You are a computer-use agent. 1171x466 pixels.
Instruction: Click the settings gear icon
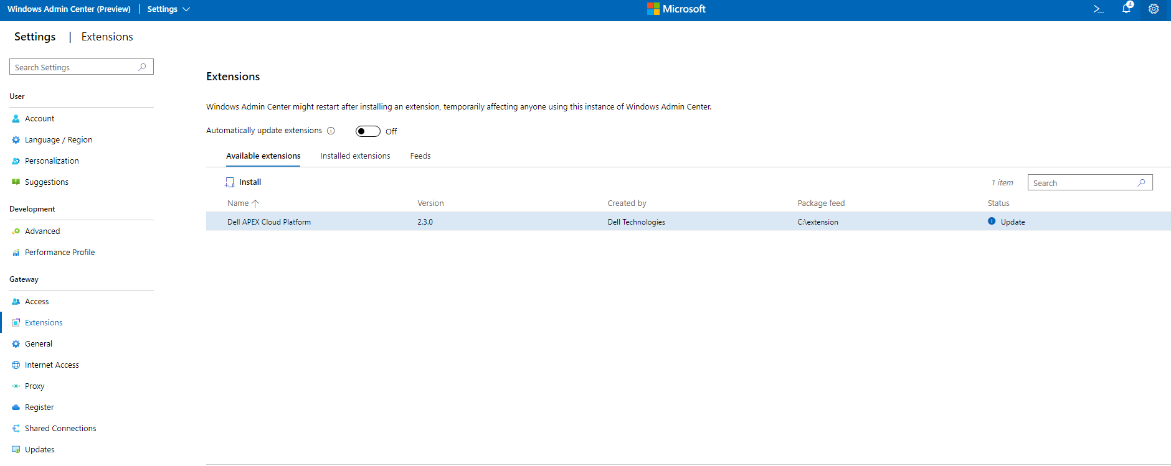click(x=1154, y=9)
